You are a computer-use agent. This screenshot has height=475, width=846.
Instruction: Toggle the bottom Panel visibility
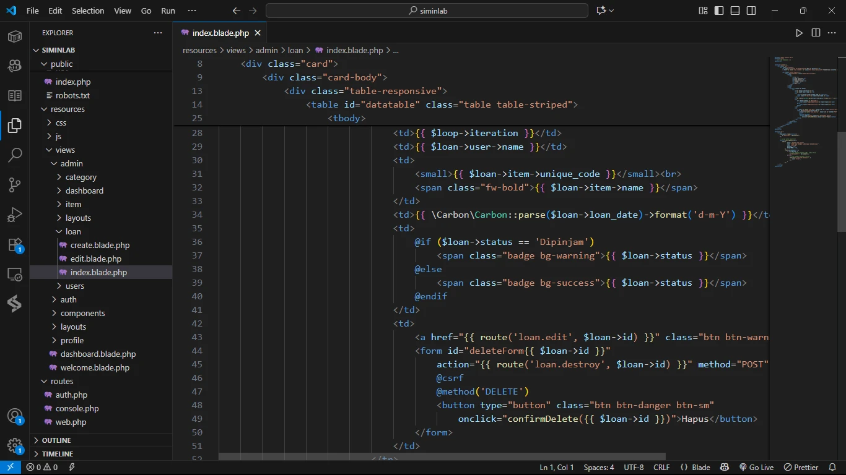tap(735, 11)
